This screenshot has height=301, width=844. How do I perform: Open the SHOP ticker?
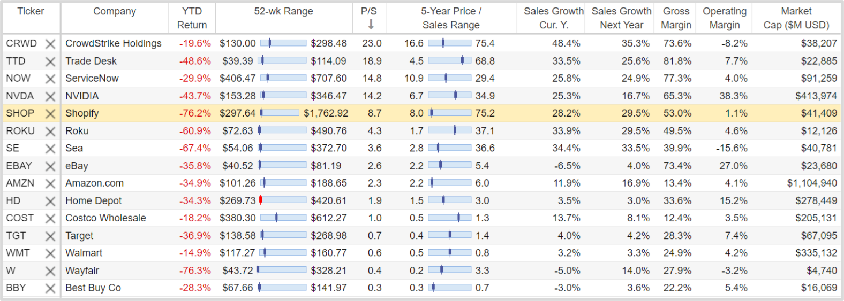tap(20, 113)
